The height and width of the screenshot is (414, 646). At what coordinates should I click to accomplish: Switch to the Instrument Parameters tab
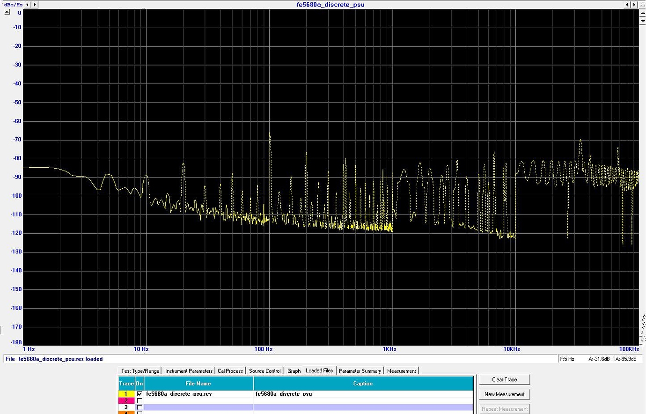click(189, 371)
